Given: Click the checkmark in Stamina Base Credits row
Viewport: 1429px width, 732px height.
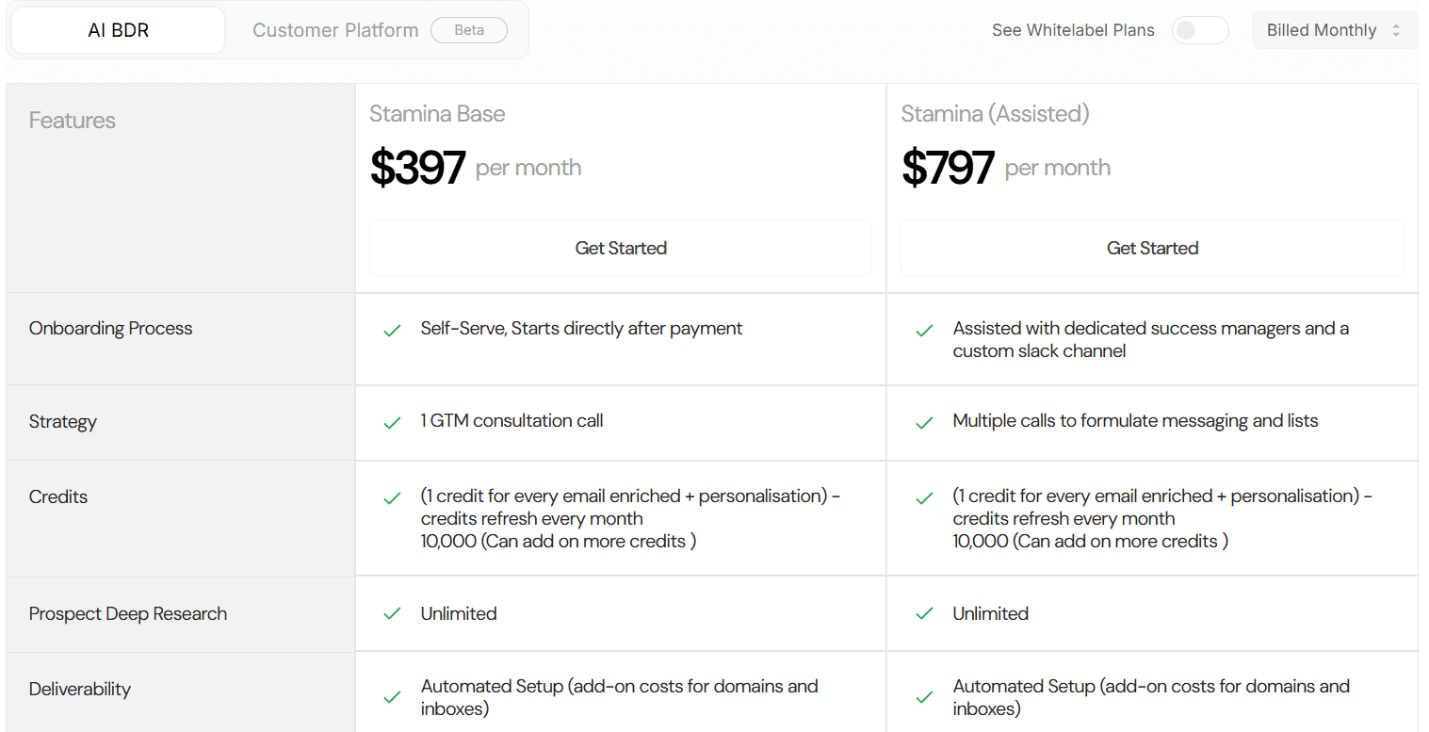Looking at the screenshot, I should pos(392,498).
